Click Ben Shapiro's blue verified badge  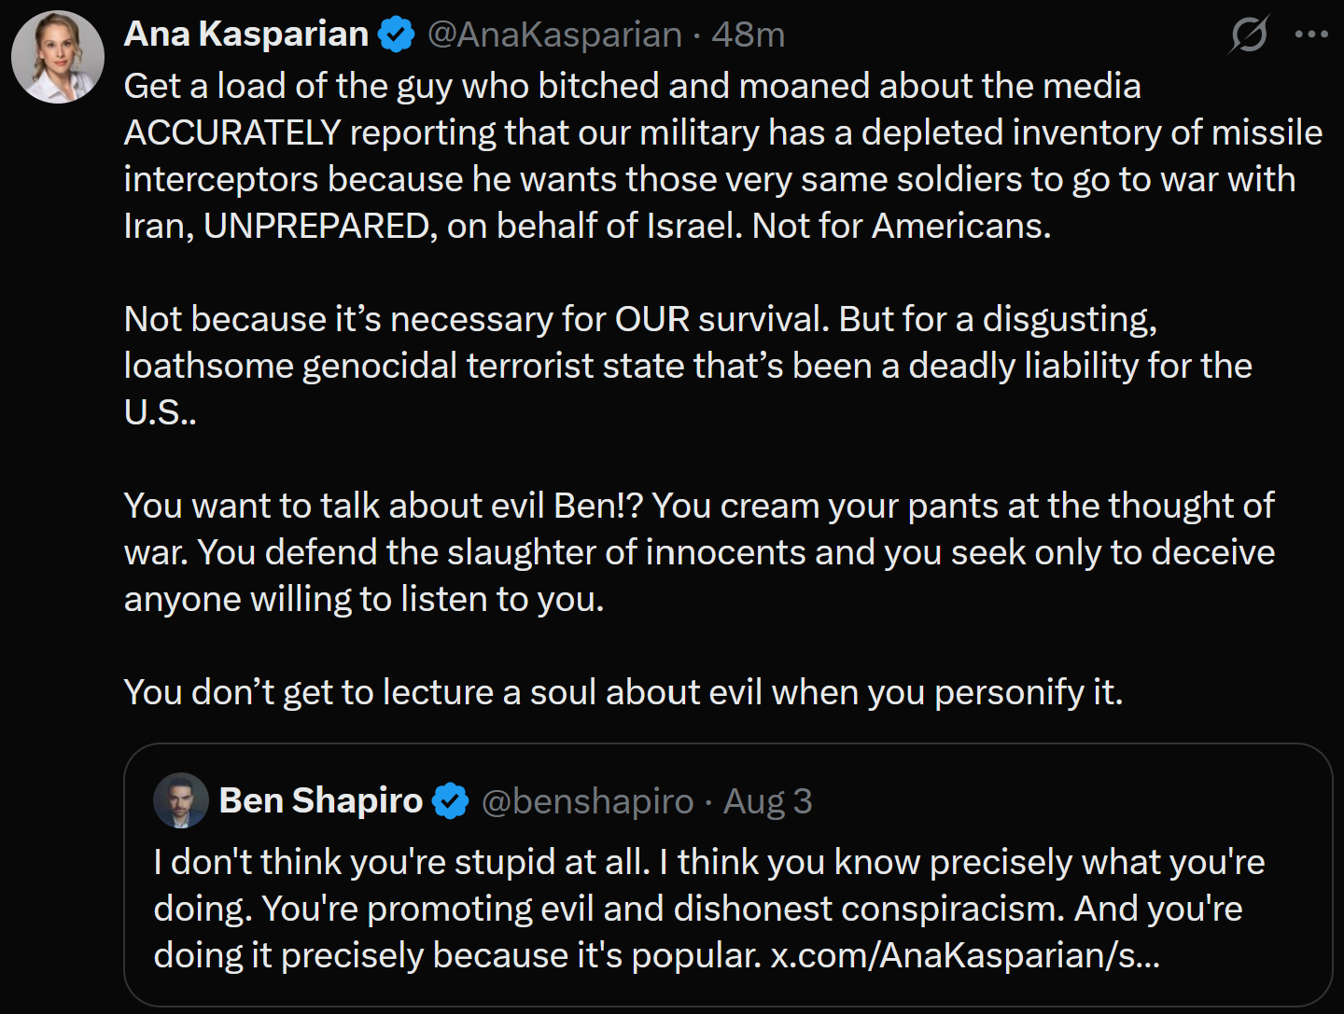(x=451, y=801)
